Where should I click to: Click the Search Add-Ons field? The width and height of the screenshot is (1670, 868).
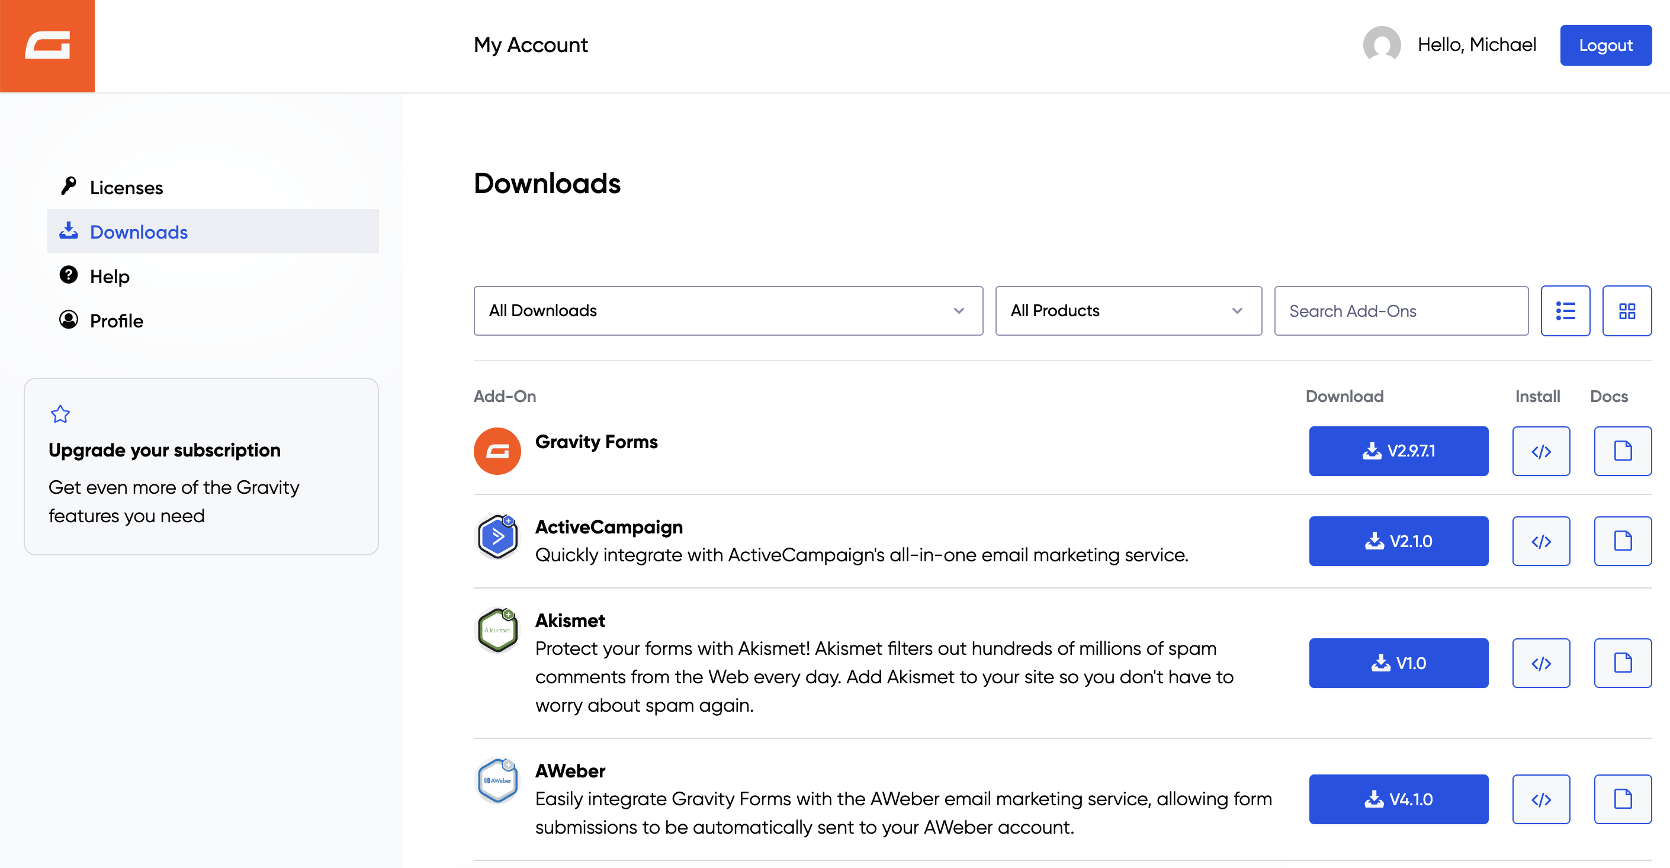pyautogui.click(x=1401, y=311)
